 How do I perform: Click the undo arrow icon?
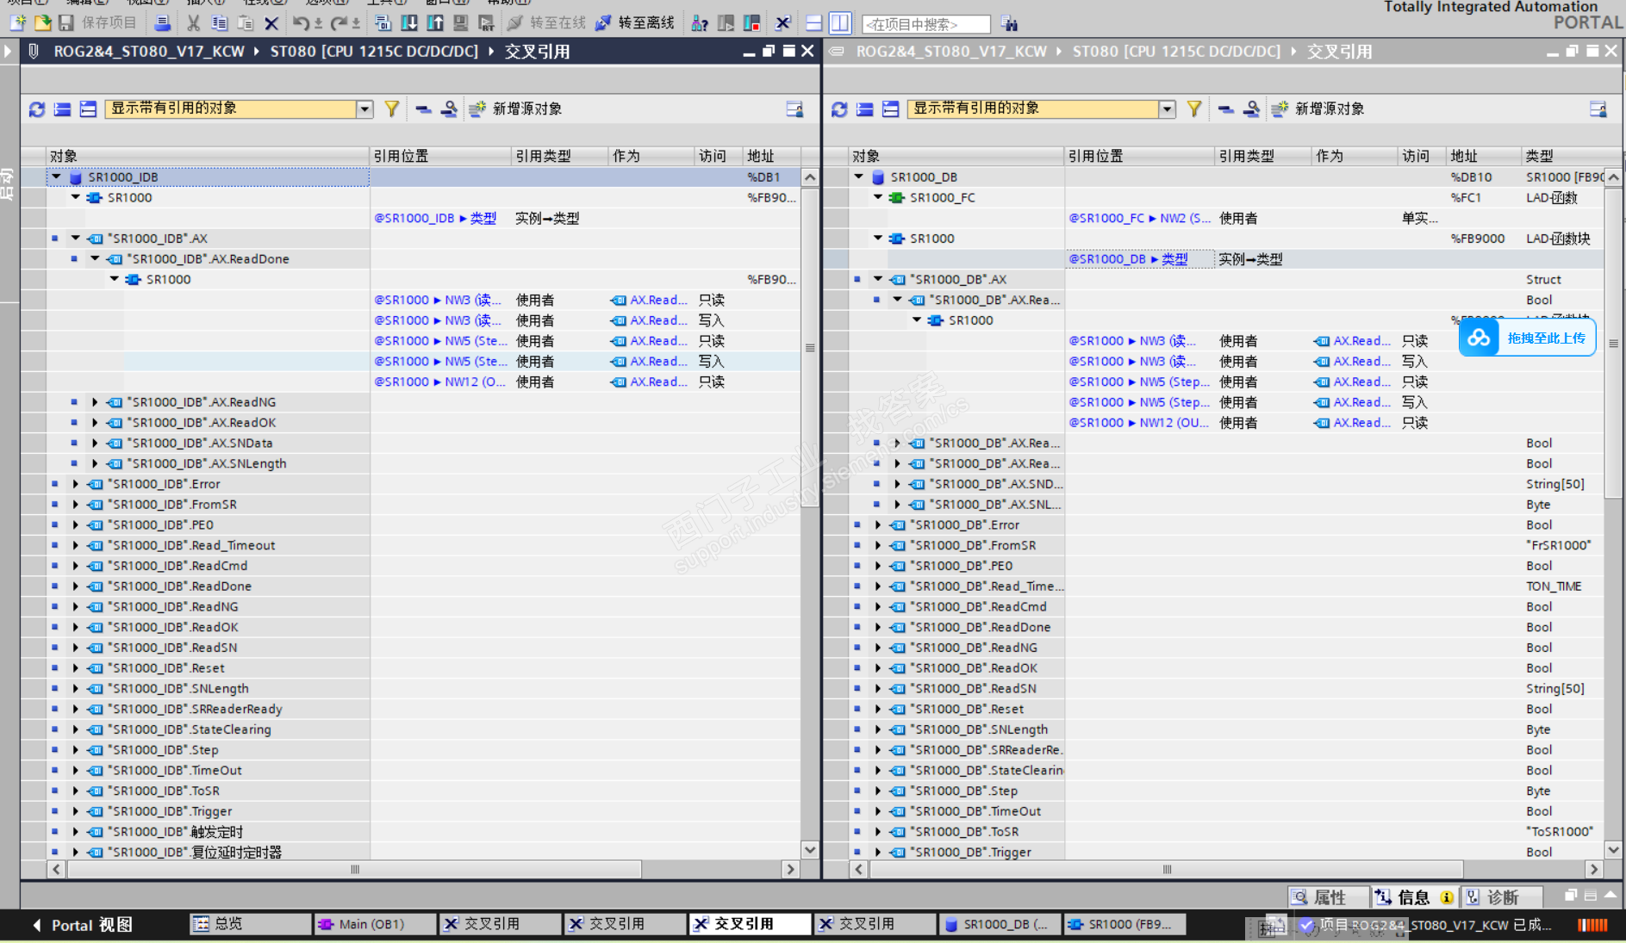coord(301,23)
